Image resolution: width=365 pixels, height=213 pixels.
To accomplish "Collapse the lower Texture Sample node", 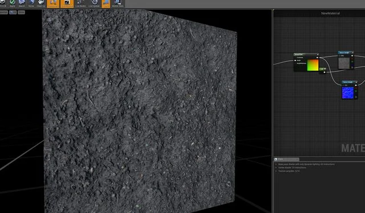I will 356,82.
